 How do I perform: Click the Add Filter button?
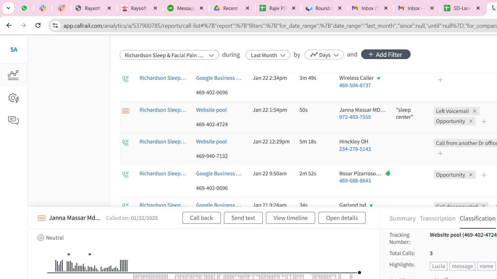[x=386, y=55]
